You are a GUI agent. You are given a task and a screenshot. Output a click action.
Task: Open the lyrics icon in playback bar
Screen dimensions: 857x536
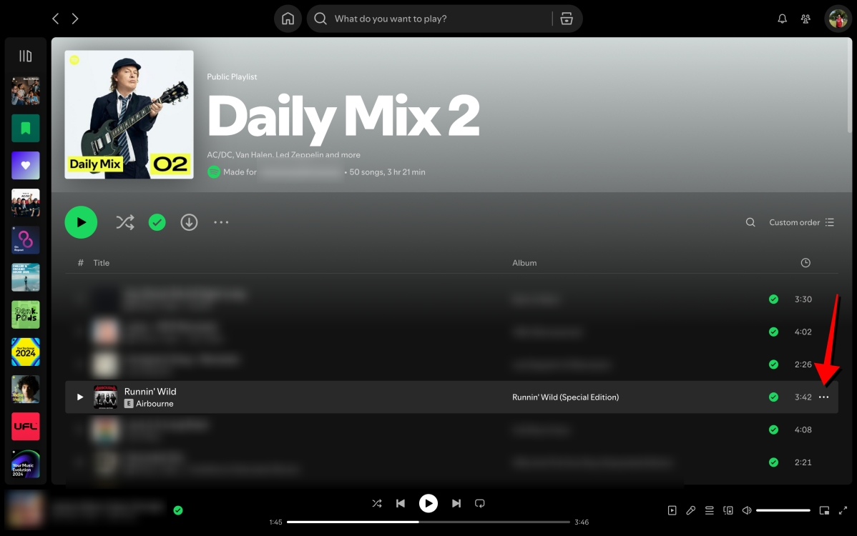[x=690, y=510]
